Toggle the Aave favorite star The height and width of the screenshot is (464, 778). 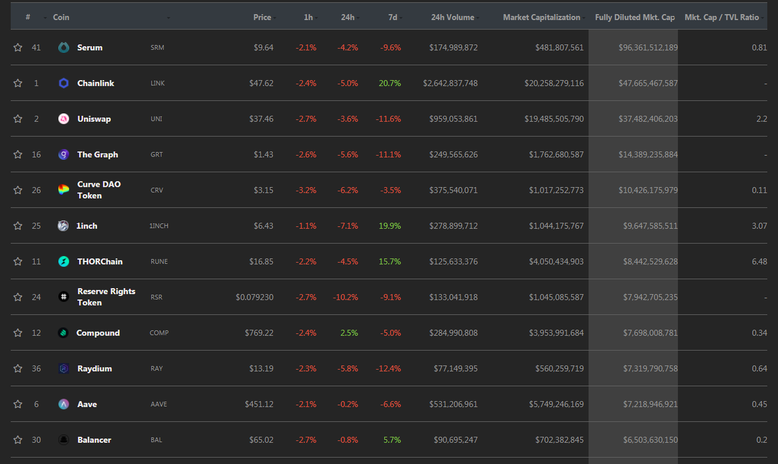tap(18, 404)
